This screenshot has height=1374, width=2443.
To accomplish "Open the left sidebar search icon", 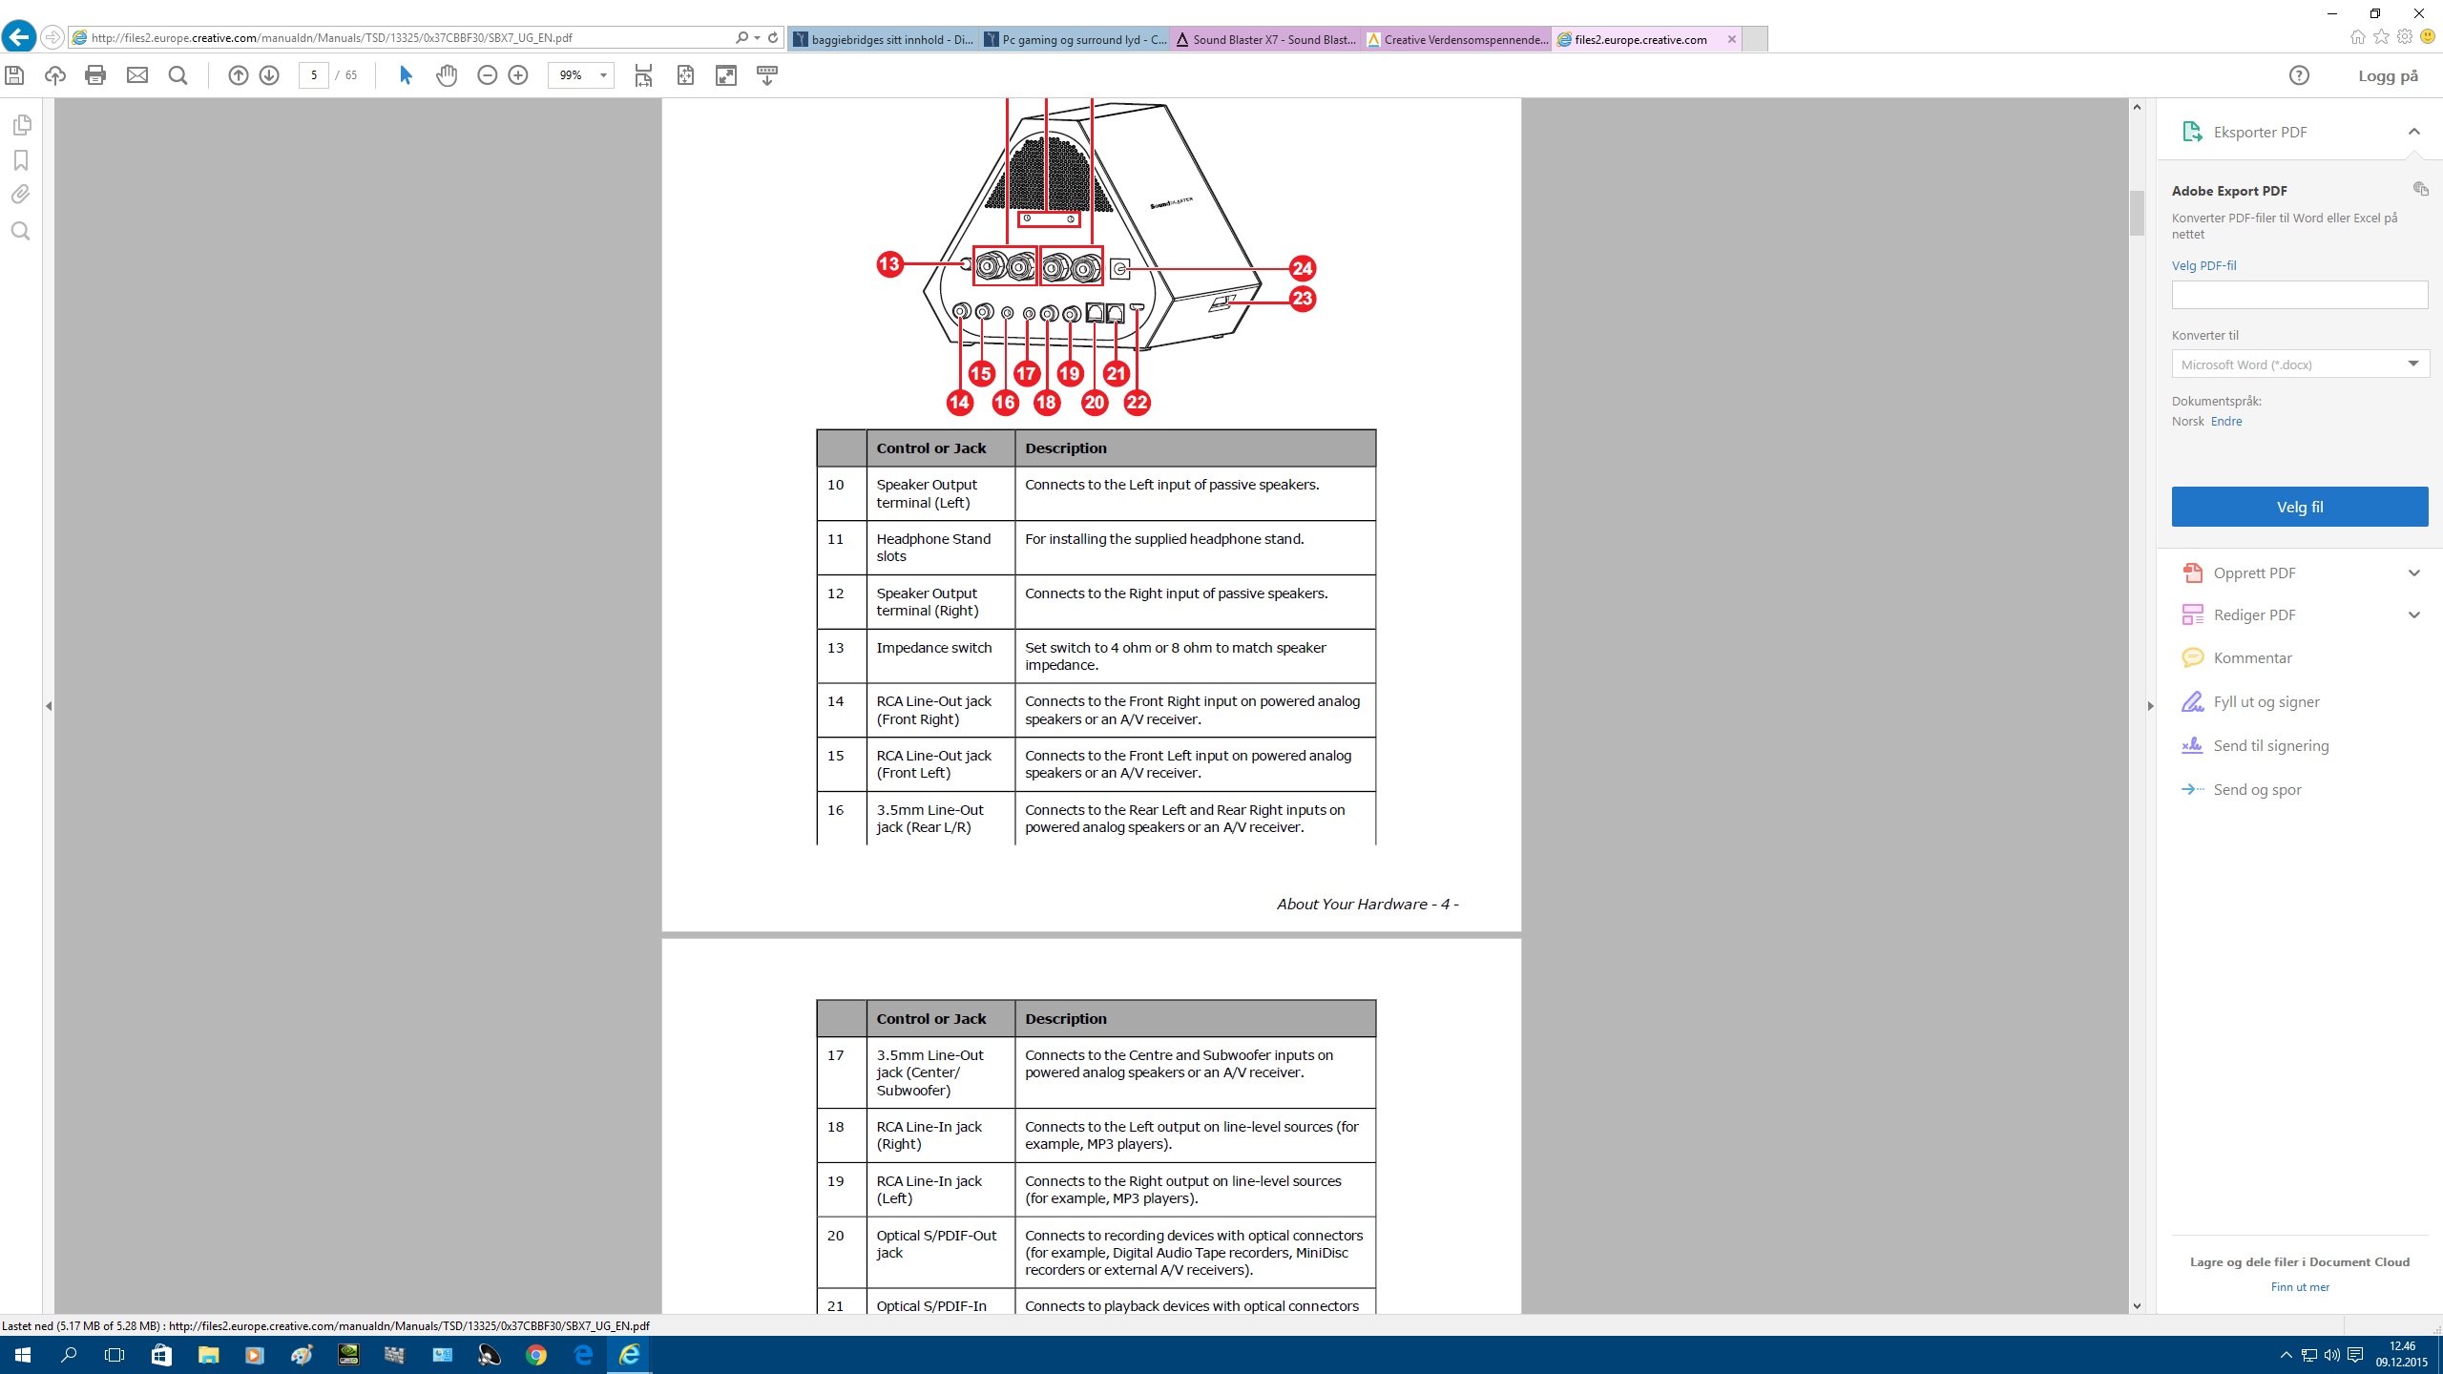I will coord(21,231).
